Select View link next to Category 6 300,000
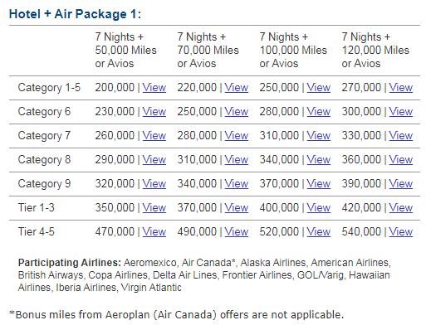The image size is (426, 325). pos(401,112)
